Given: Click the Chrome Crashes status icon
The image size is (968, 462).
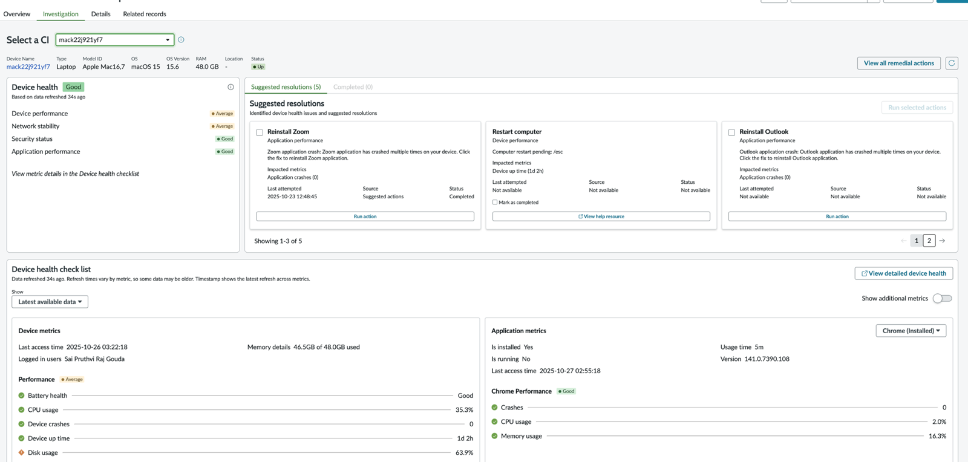Looking at the screenshot, I should (494, 408).
